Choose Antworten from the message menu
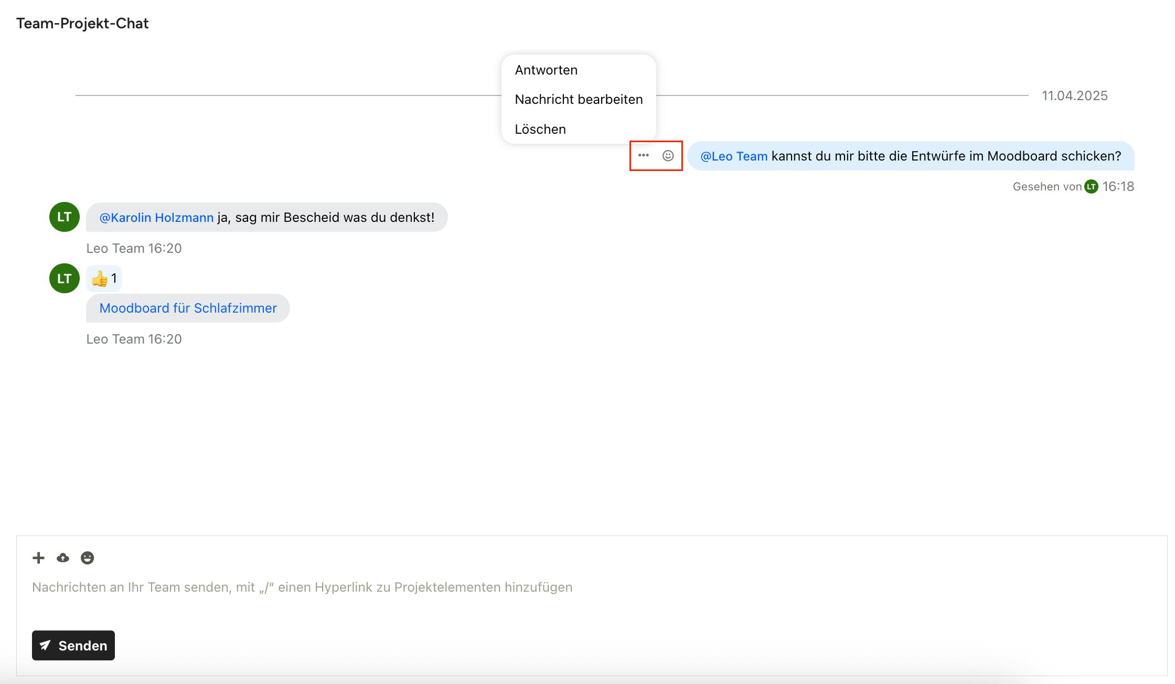Image resolution: width=1175 pixels, height=684 pixels. pos(546,70)
